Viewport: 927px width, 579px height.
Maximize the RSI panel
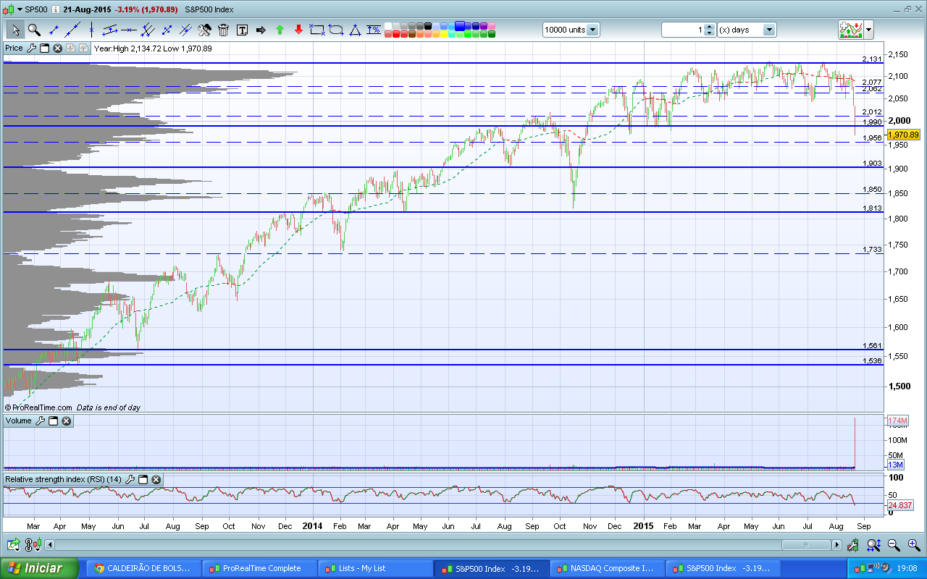coord(143,479)
